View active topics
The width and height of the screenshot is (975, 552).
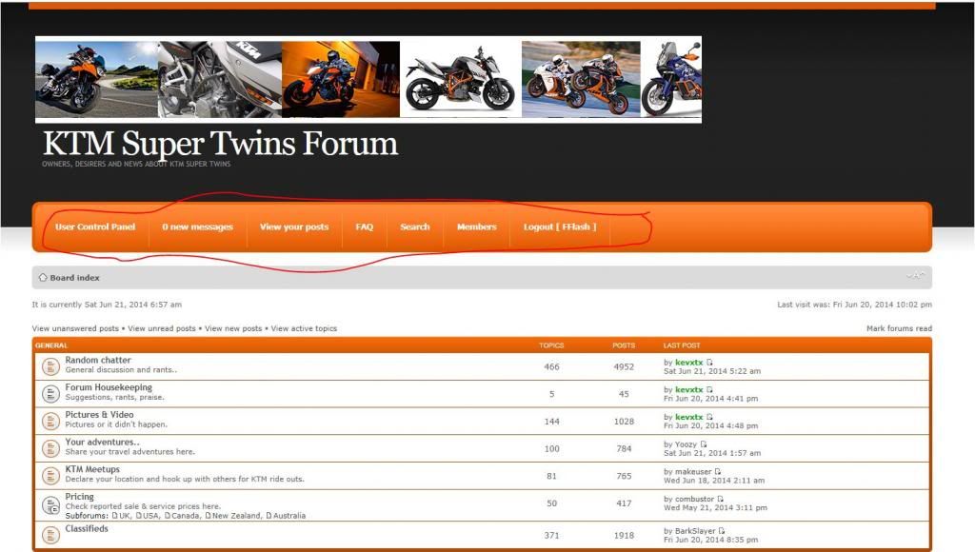304,328
